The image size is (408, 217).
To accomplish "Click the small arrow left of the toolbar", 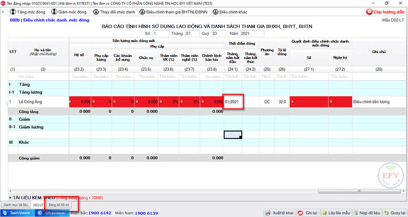I will pos(3,12).
